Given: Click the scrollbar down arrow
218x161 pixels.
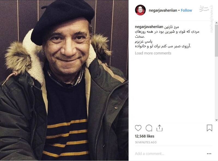Looking at the screenshot, I should tap(216, 120).
